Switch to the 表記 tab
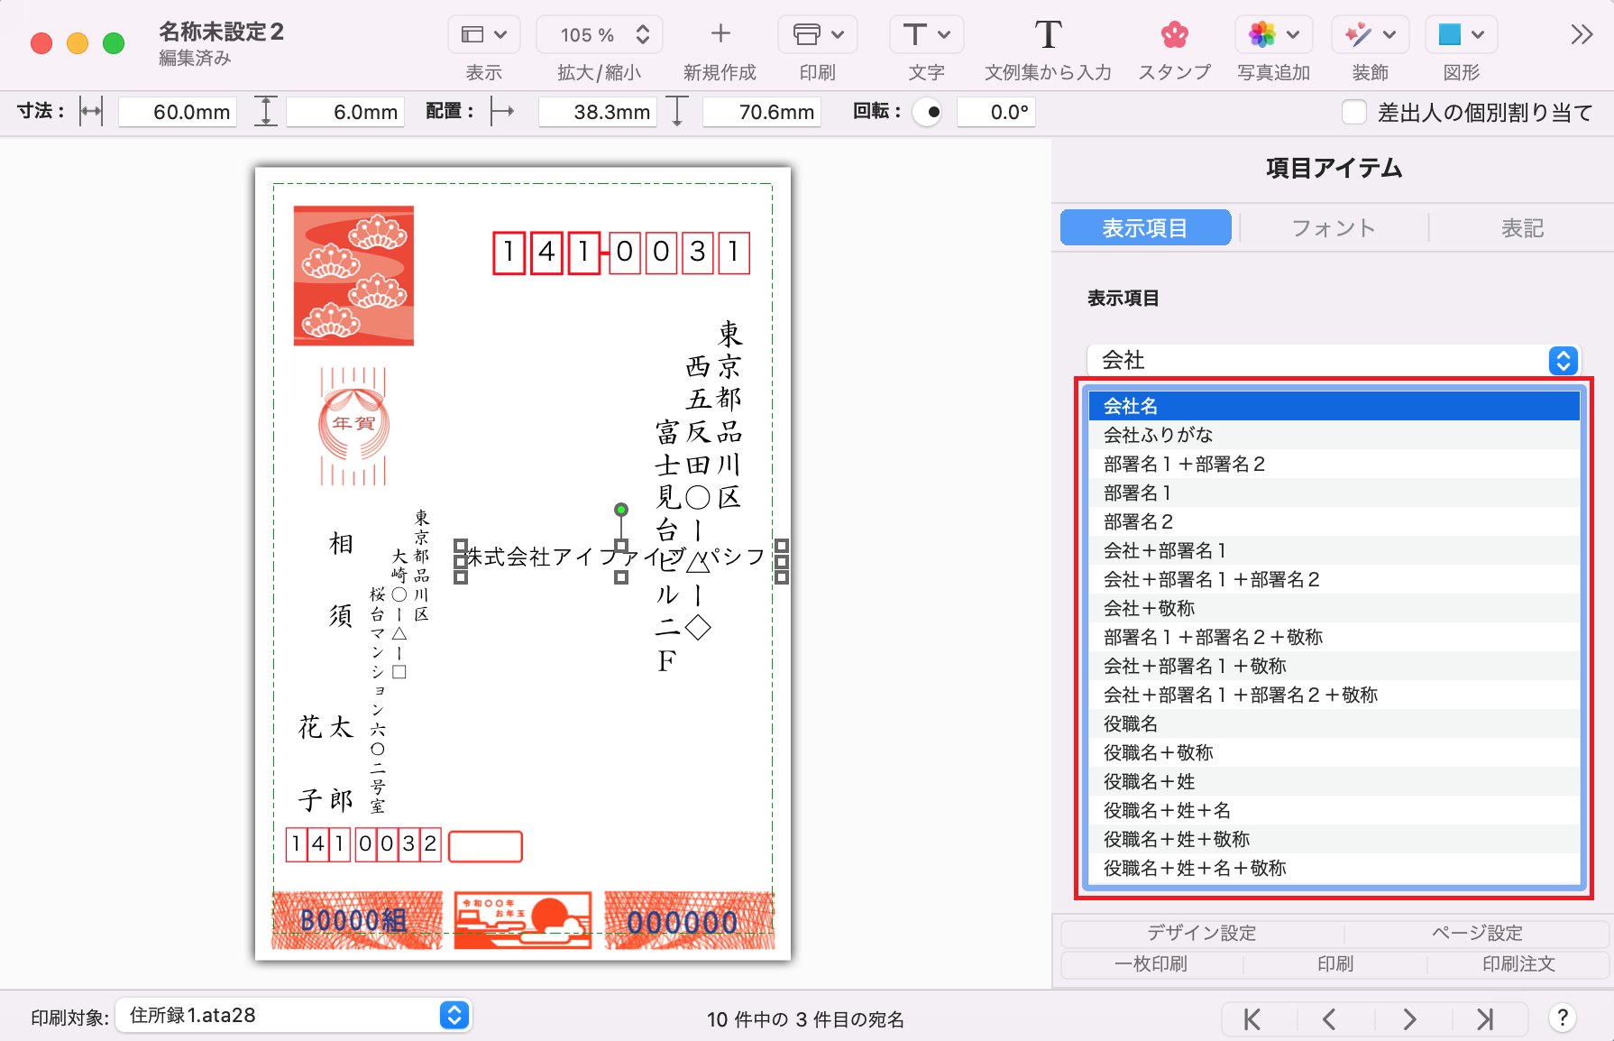 [x=1522, y=227]
